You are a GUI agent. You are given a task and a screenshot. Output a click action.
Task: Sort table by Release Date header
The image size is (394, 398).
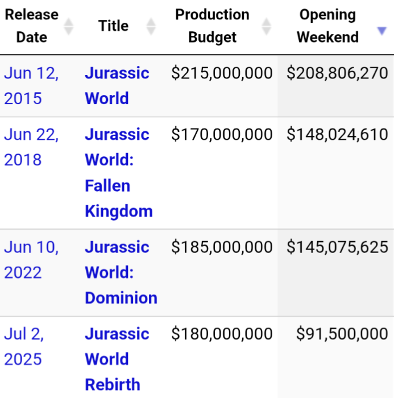point(32,26)
